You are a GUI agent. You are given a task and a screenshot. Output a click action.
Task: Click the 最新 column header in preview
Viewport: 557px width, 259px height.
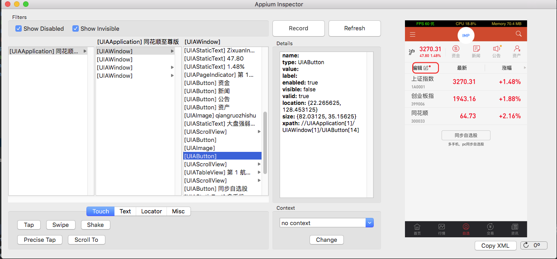[462, 68]
